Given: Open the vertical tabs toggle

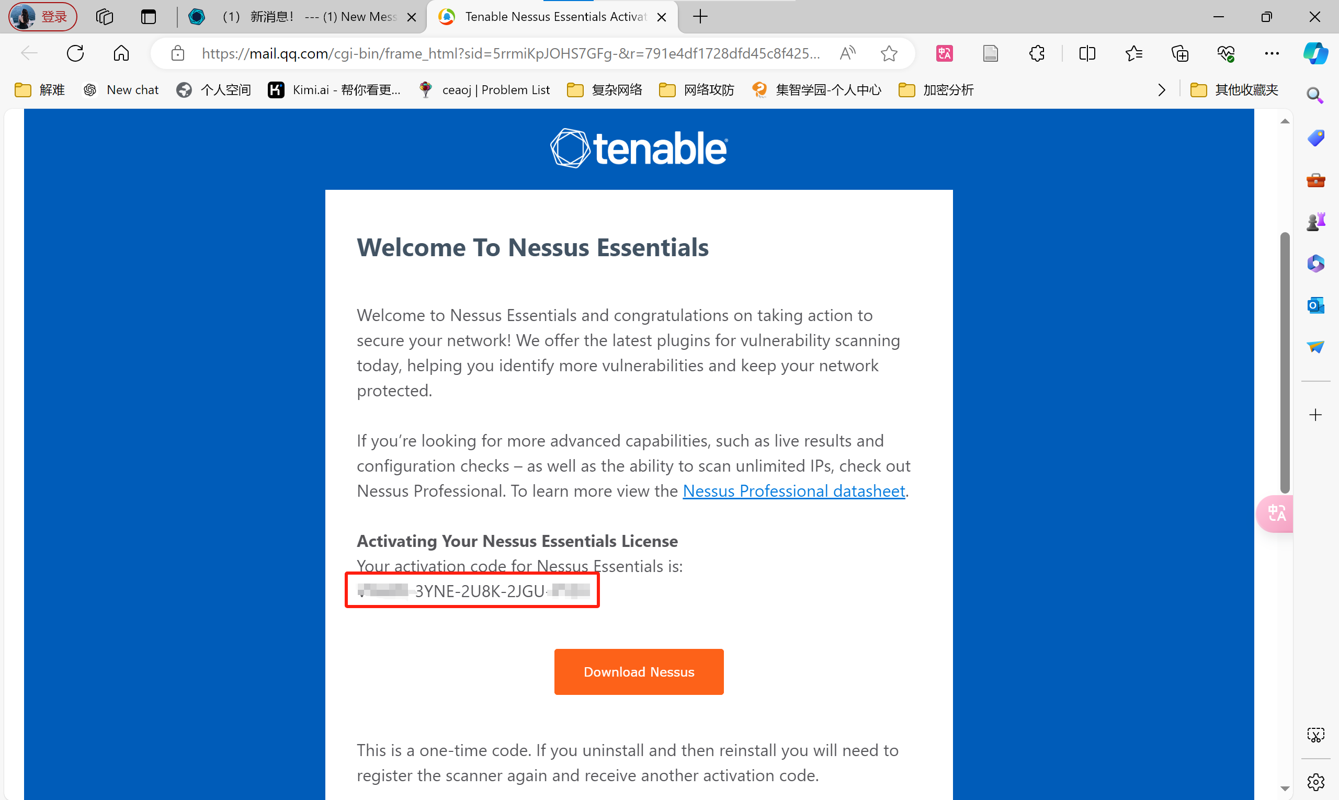Looking at the screenshot, I should pyautogui.click(x=149, y=17).
